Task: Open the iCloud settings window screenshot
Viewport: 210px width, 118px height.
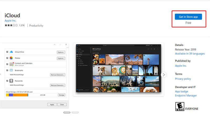Action: tap(34, 76)
